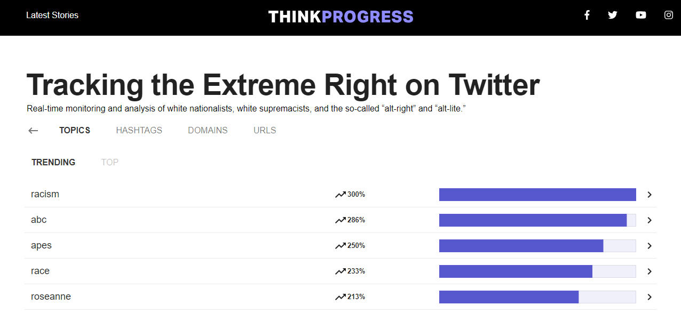The height and width of the screenshot is (313, 681).
Task: Open ThinkProgress YouTube channel icon
Action: point(641,15)
